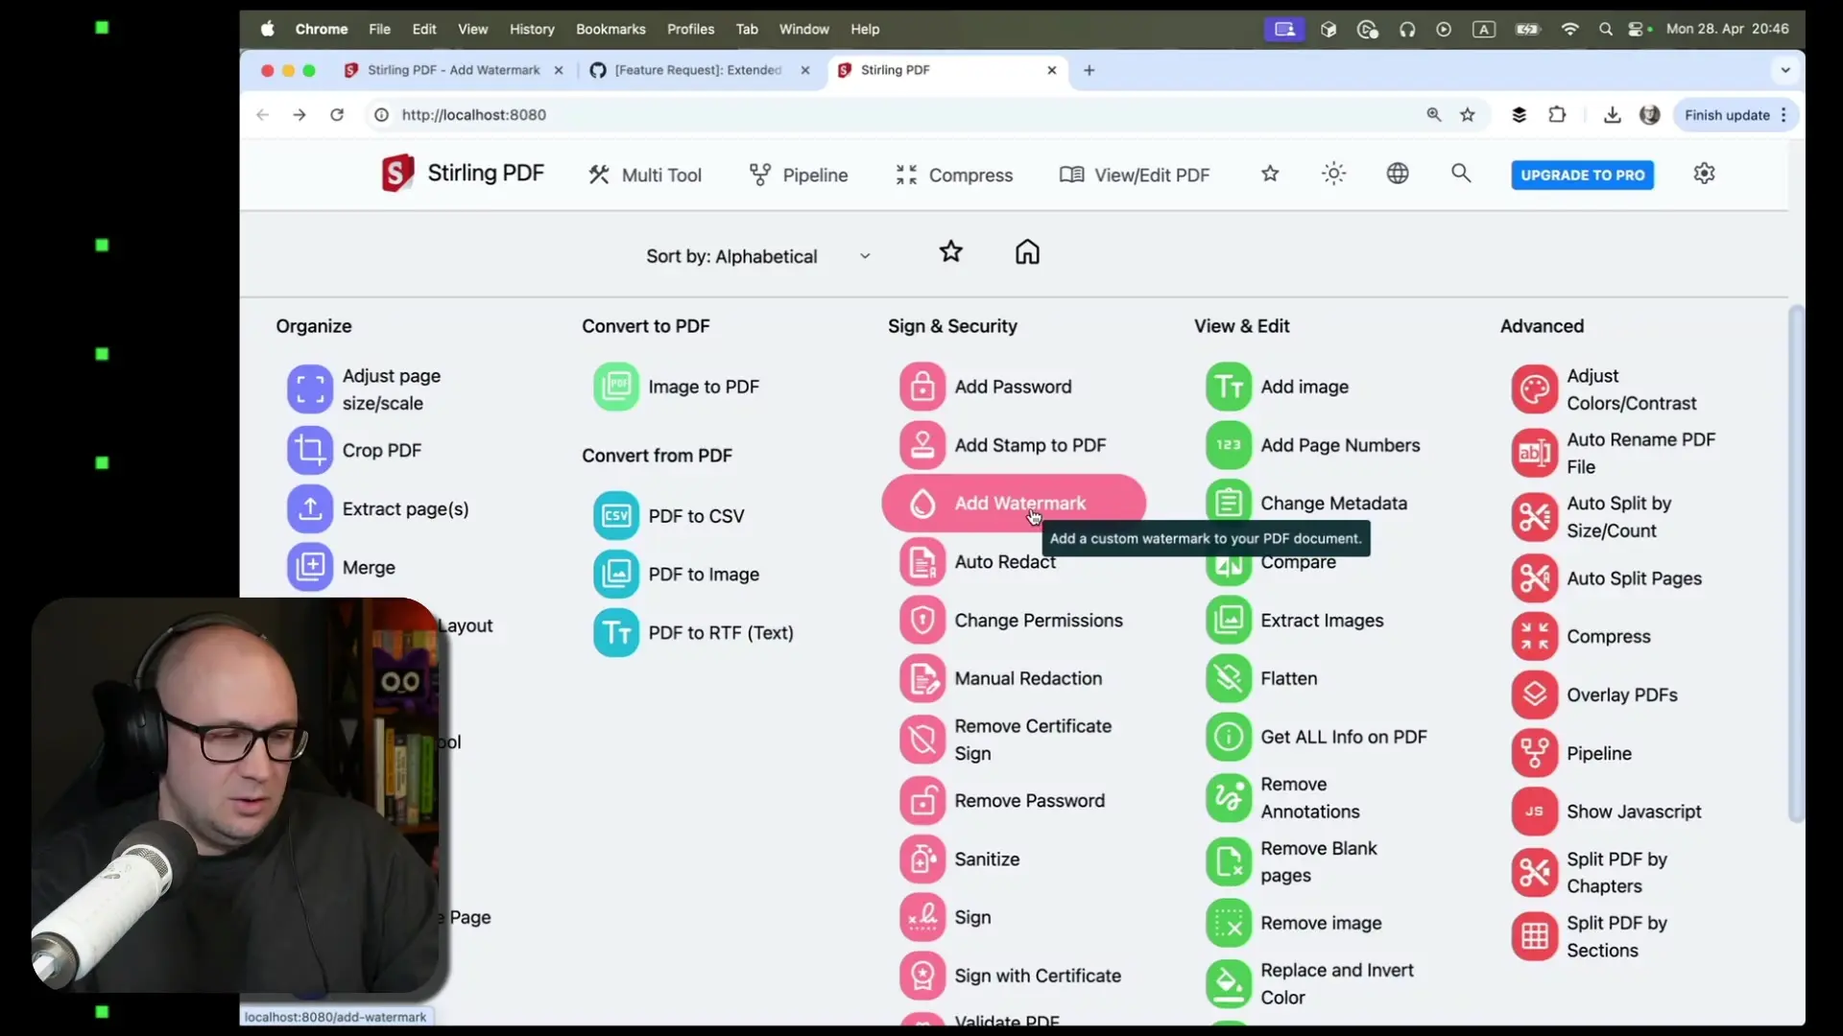Switch to Stirling PDF - Add Watermark tab

coord(453,70)
